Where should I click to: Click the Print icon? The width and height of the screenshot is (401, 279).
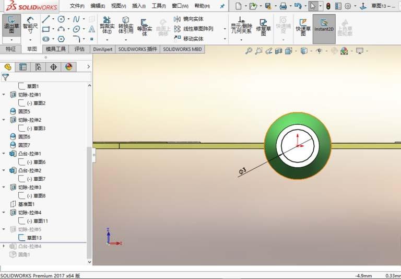[283, 6]
